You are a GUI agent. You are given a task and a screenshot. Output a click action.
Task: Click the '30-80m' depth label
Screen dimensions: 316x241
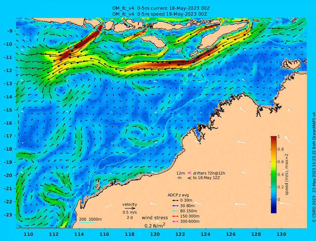pos(187,206)
